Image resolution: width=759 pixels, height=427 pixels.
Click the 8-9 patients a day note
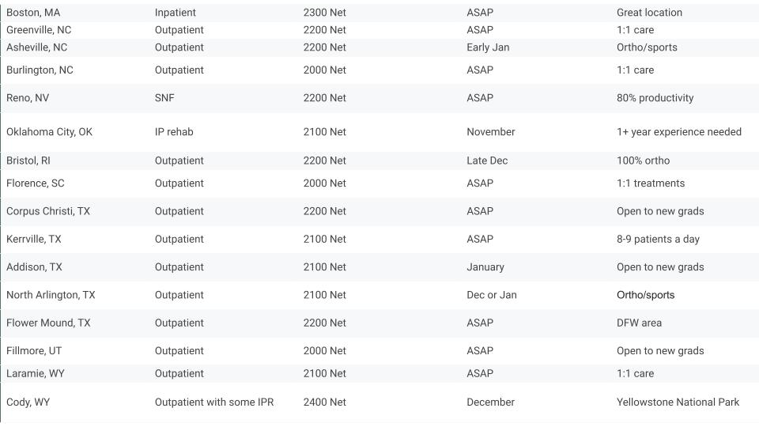coord(658,240)
